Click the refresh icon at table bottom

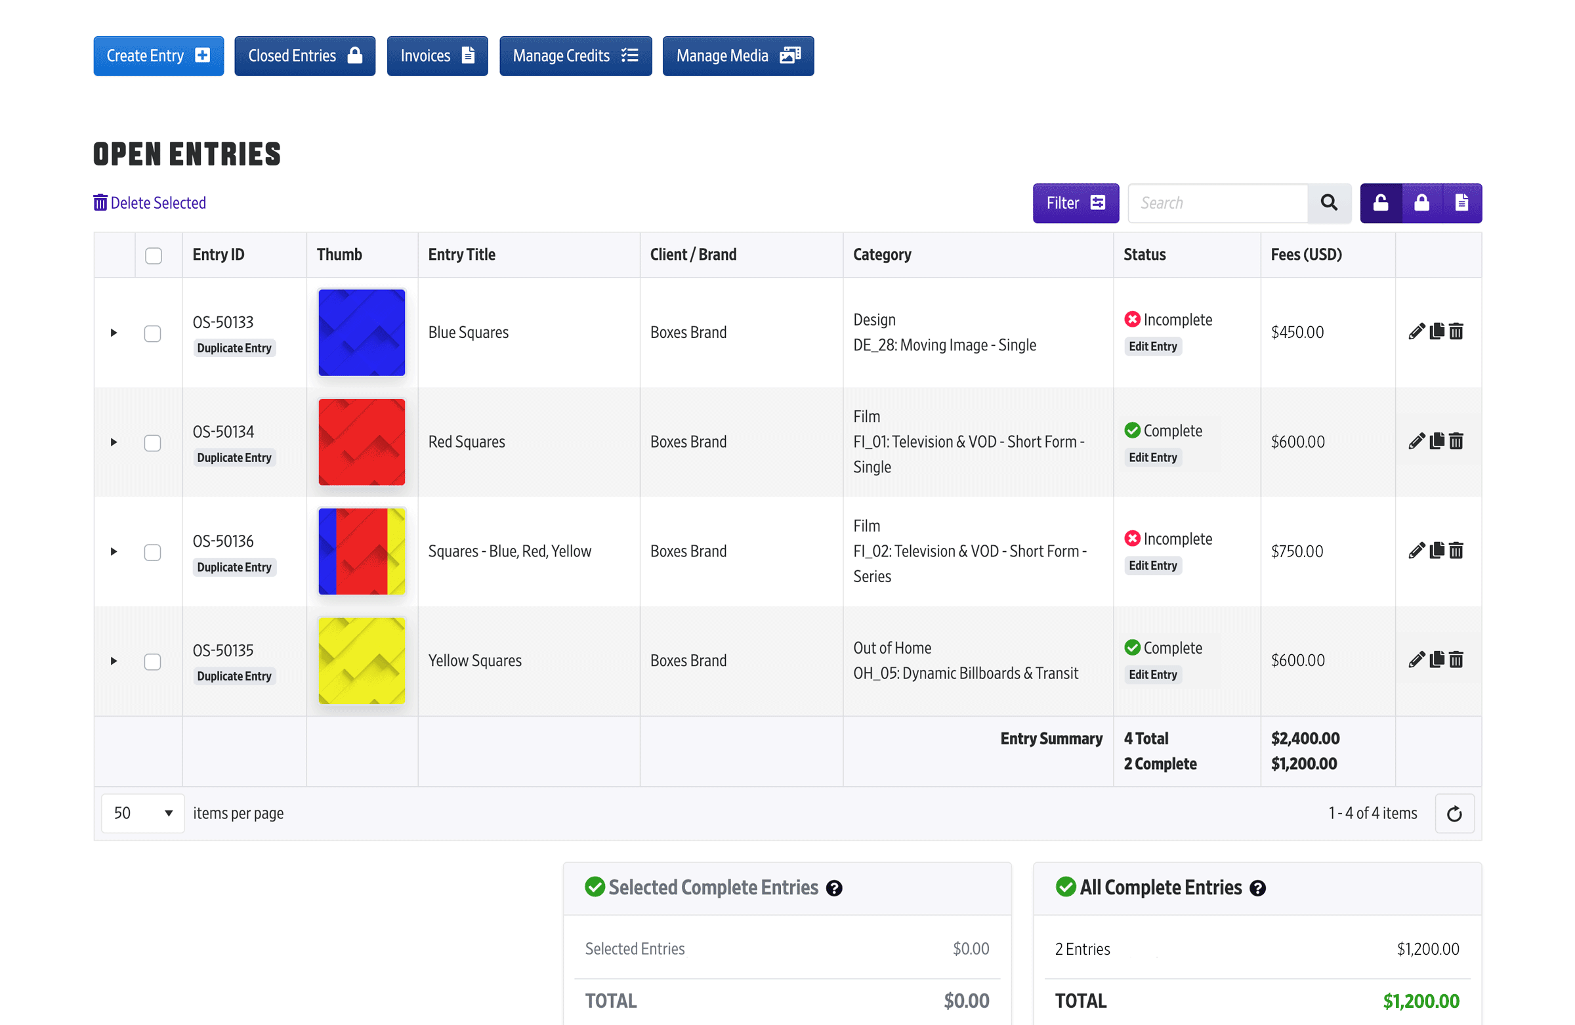pyautogui.click(x=1454, y=814)
